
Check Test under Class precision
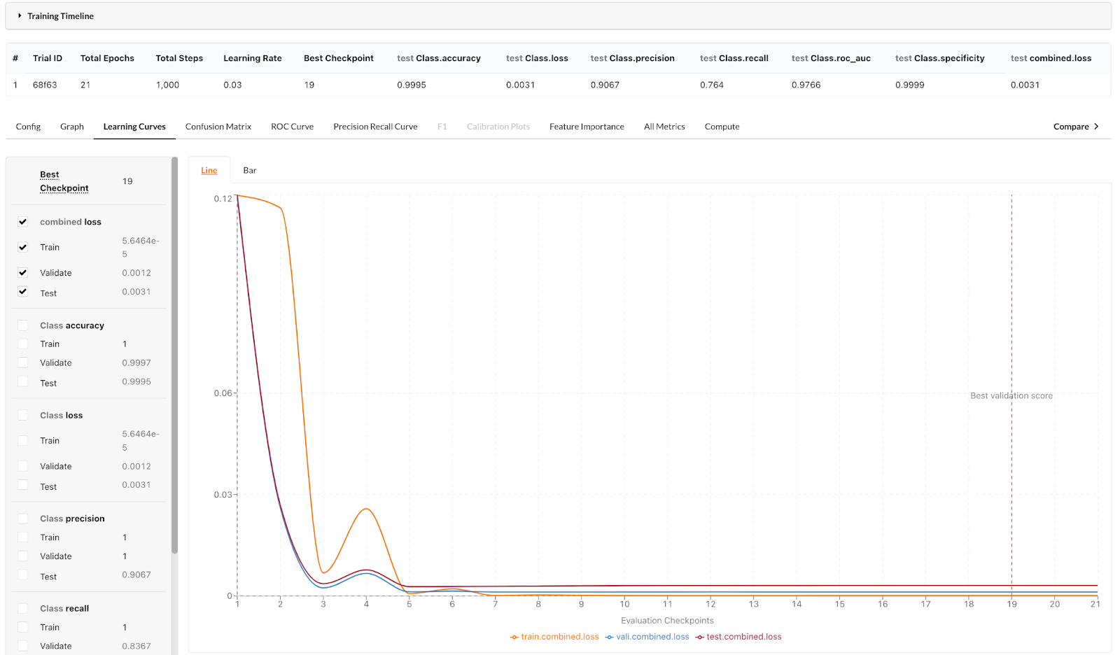click(23, 575)
